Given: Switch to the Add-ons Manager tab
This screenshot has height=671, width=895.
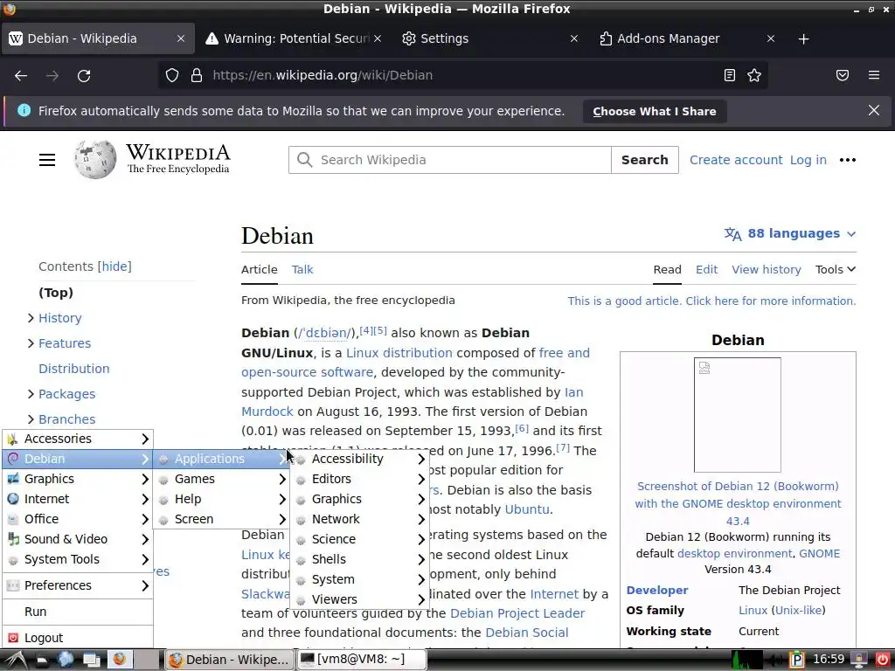Looking at the screenshot, I should (x=687, y=38).
